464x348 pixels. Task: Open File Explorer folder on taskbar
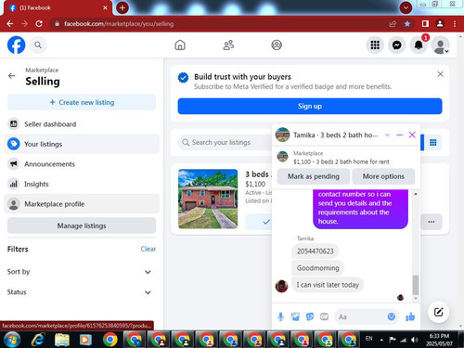[62, 340]
